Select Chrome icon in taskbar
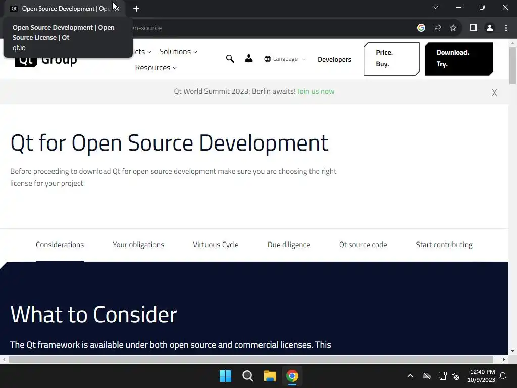This screenshot has height=388, width=517. pos(292,376)
